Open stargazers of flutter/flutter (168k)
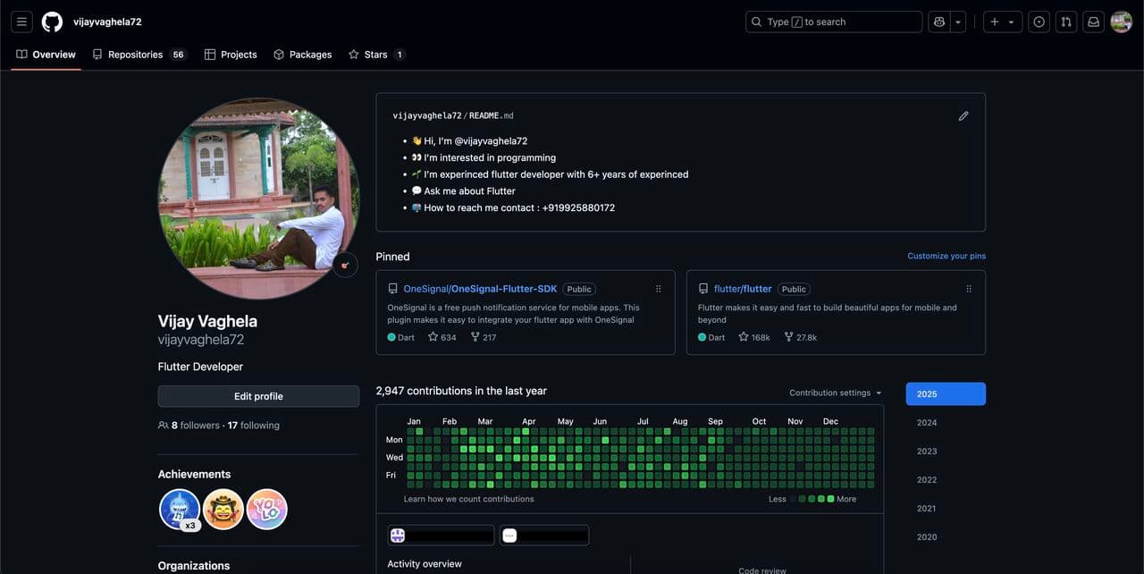The width and height of the screenshot is (1144, 574). pos(754,337)
